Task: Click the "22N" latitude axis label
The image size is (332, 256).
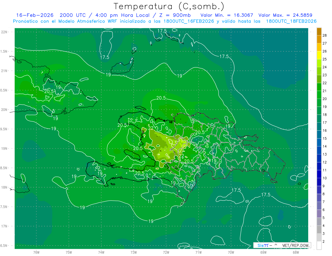Action: [4, 32]
